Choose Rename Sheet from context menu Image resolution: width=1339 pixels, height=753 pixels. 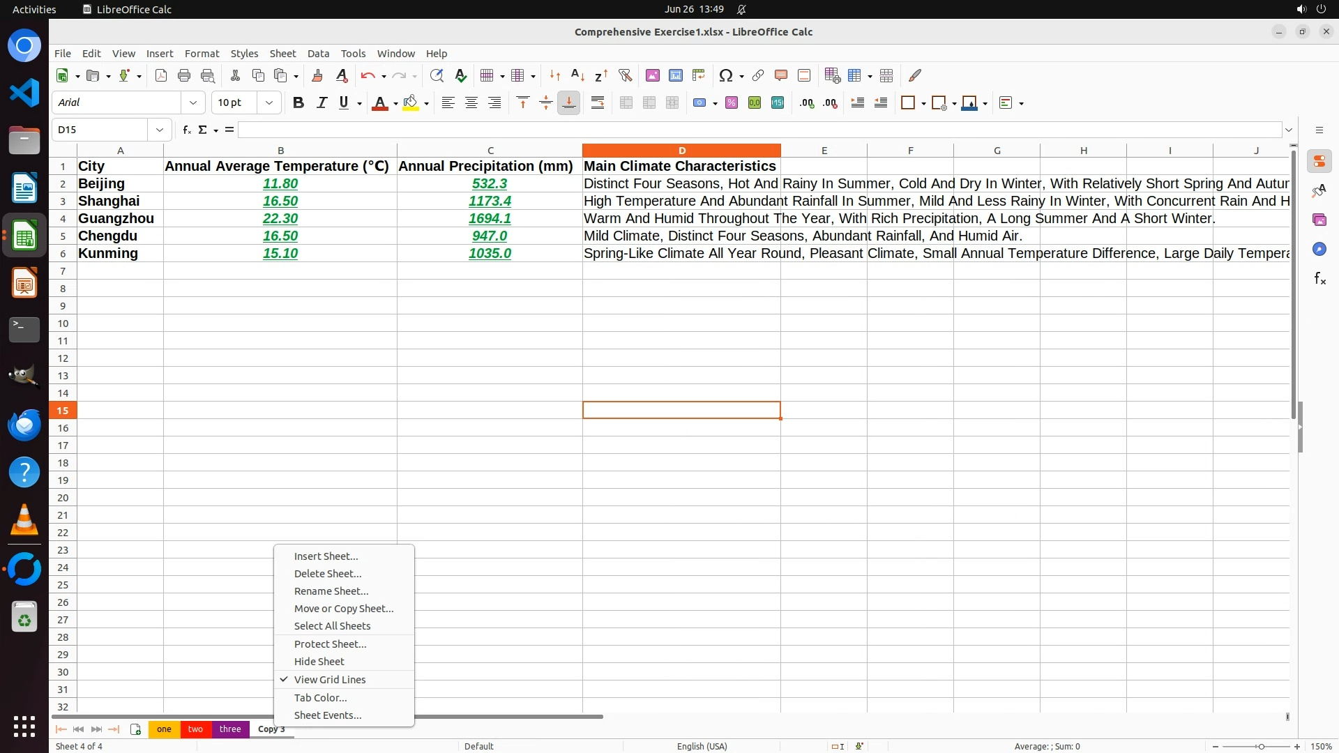[331, 591]
